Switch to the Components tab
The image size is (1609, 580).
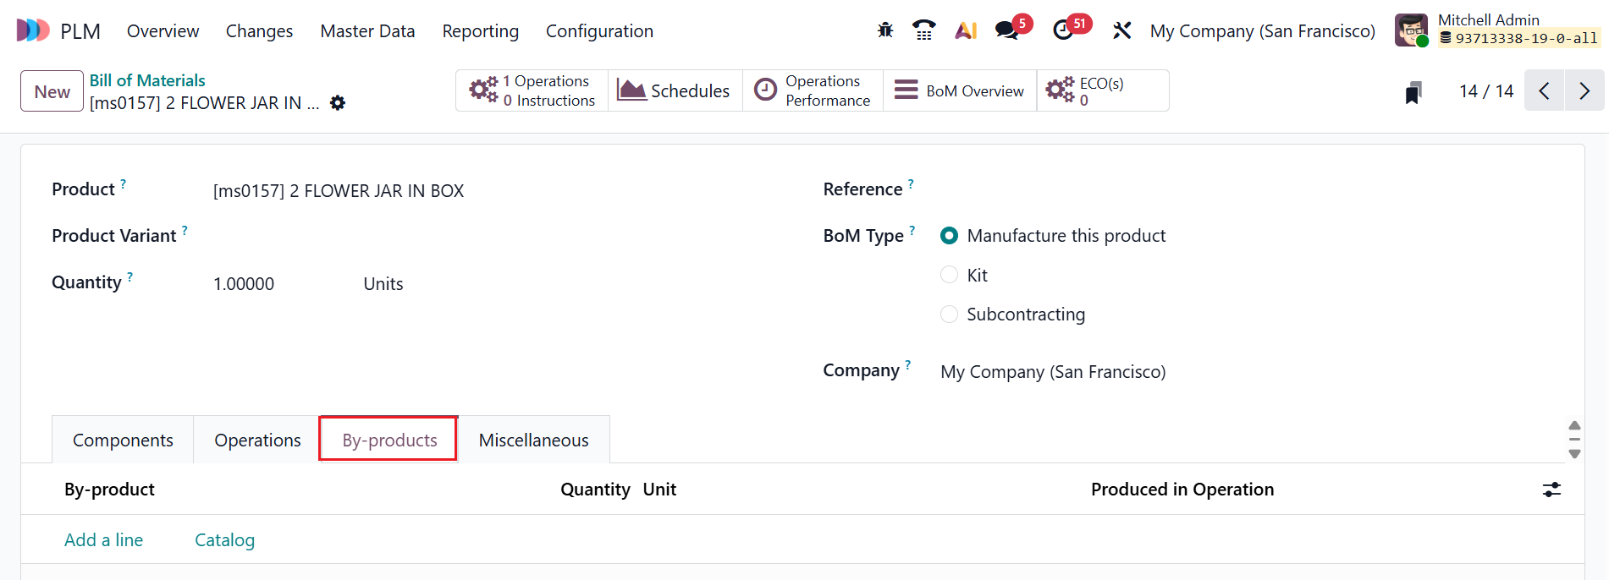pyautogui.click(x=122, y=439)
